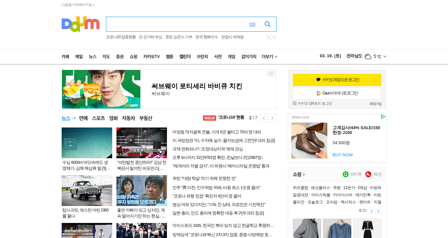Viewport: 448px width, 238px height.
Task: Show previous suggested search keywords
Action: coord(269,37)
